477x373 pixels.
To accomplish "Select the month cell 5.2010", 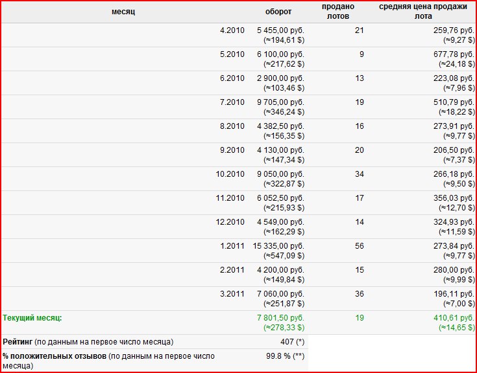I will point(232,54).
